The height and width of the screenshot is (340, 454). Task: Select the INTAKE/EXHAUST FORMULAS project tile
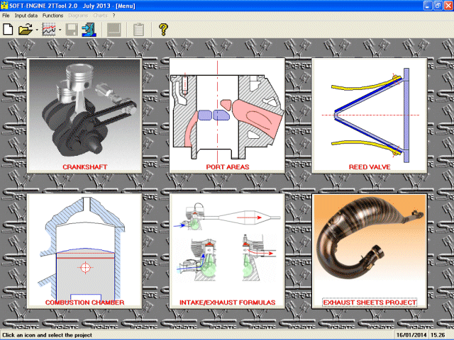pyautogui.click(x=227, y=251)
